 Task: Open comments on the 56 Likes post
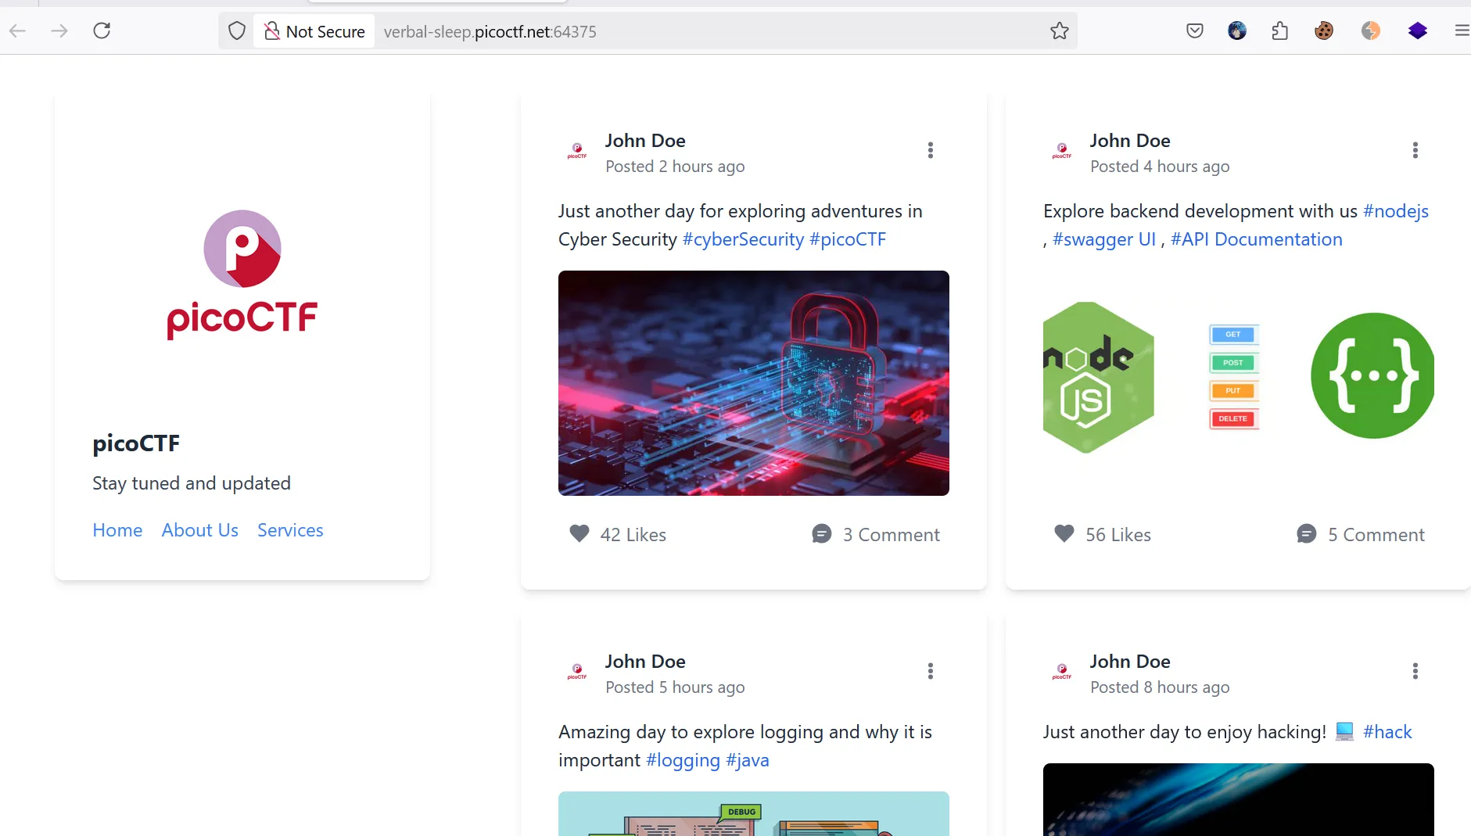1361,535
